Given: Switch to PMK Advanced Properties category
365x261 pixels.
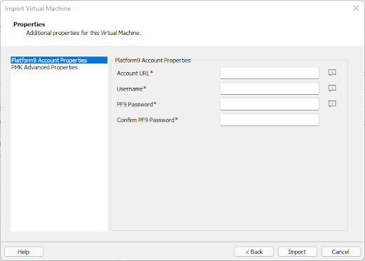Looking at the screenshot, I should (x=44, y=67).
